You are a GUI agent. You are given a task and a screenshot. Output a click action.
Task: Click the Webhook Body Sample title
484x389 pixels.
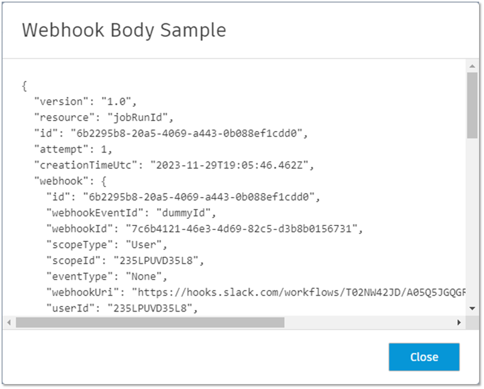click(x=124, y=30)
